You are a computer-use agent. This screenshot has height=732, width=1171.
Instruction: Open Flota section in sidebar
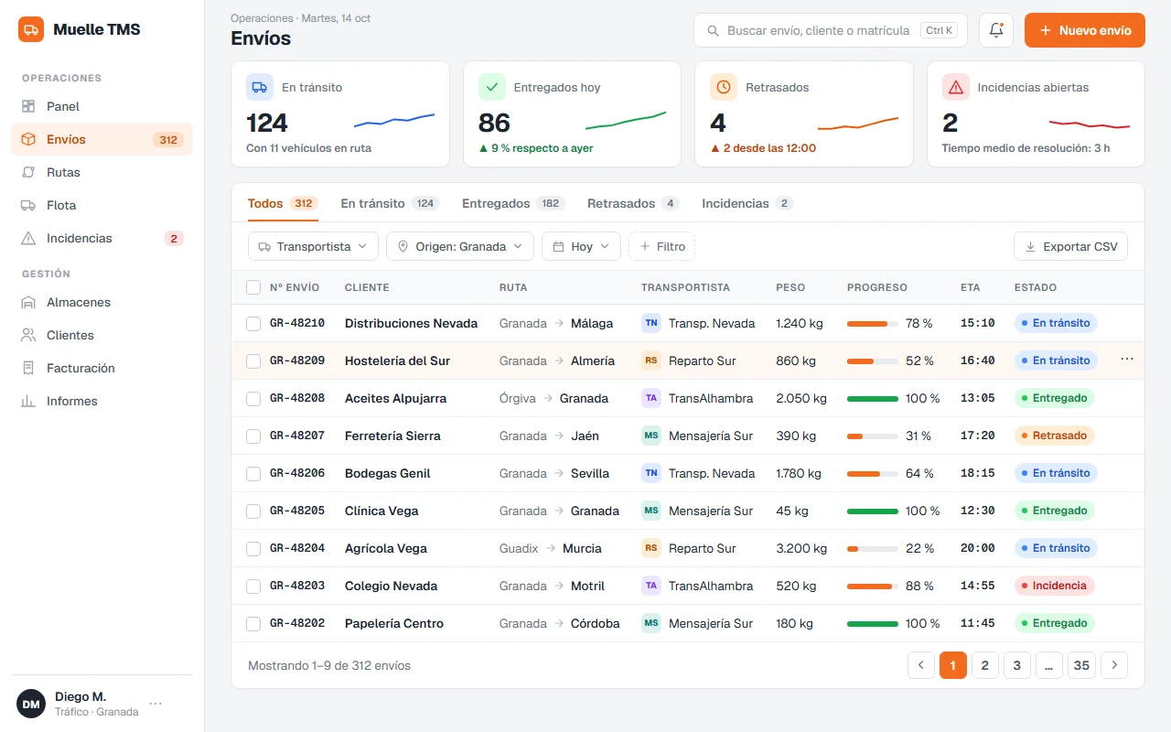click(x=102, y=205)
